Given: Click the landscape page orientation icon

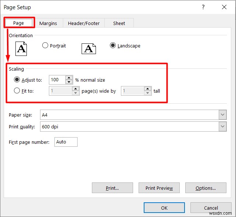Looking at the screenshot, I should point(89,49).
